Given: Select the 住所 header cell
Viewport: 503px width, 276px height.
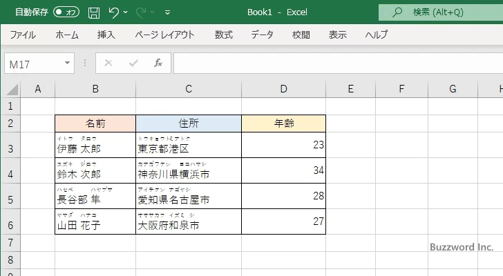Looking at the screenshot, I should click(x=189, y=124).
